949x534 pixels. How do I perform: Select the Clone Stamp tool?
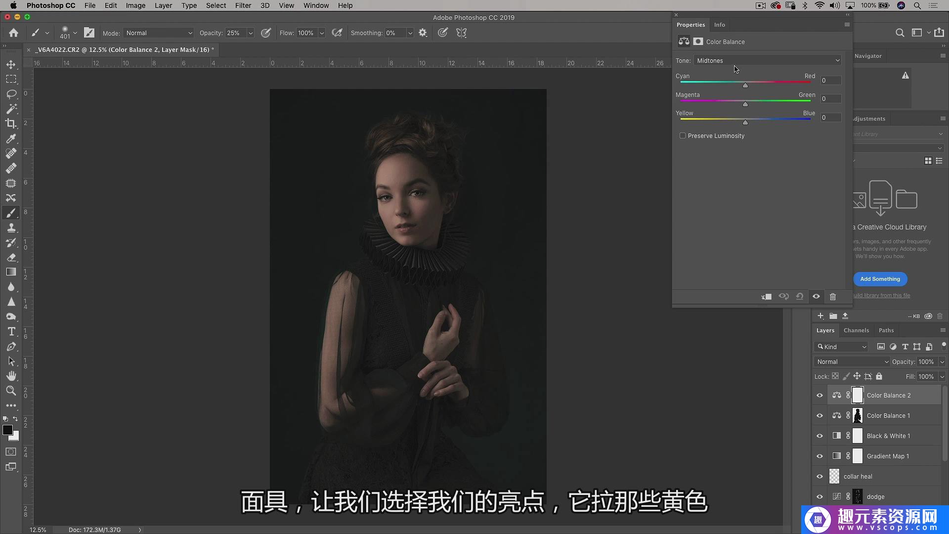click(x=11, y=228)
